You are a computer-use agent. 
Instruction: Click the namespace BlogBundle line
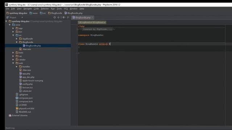(91, 35)
